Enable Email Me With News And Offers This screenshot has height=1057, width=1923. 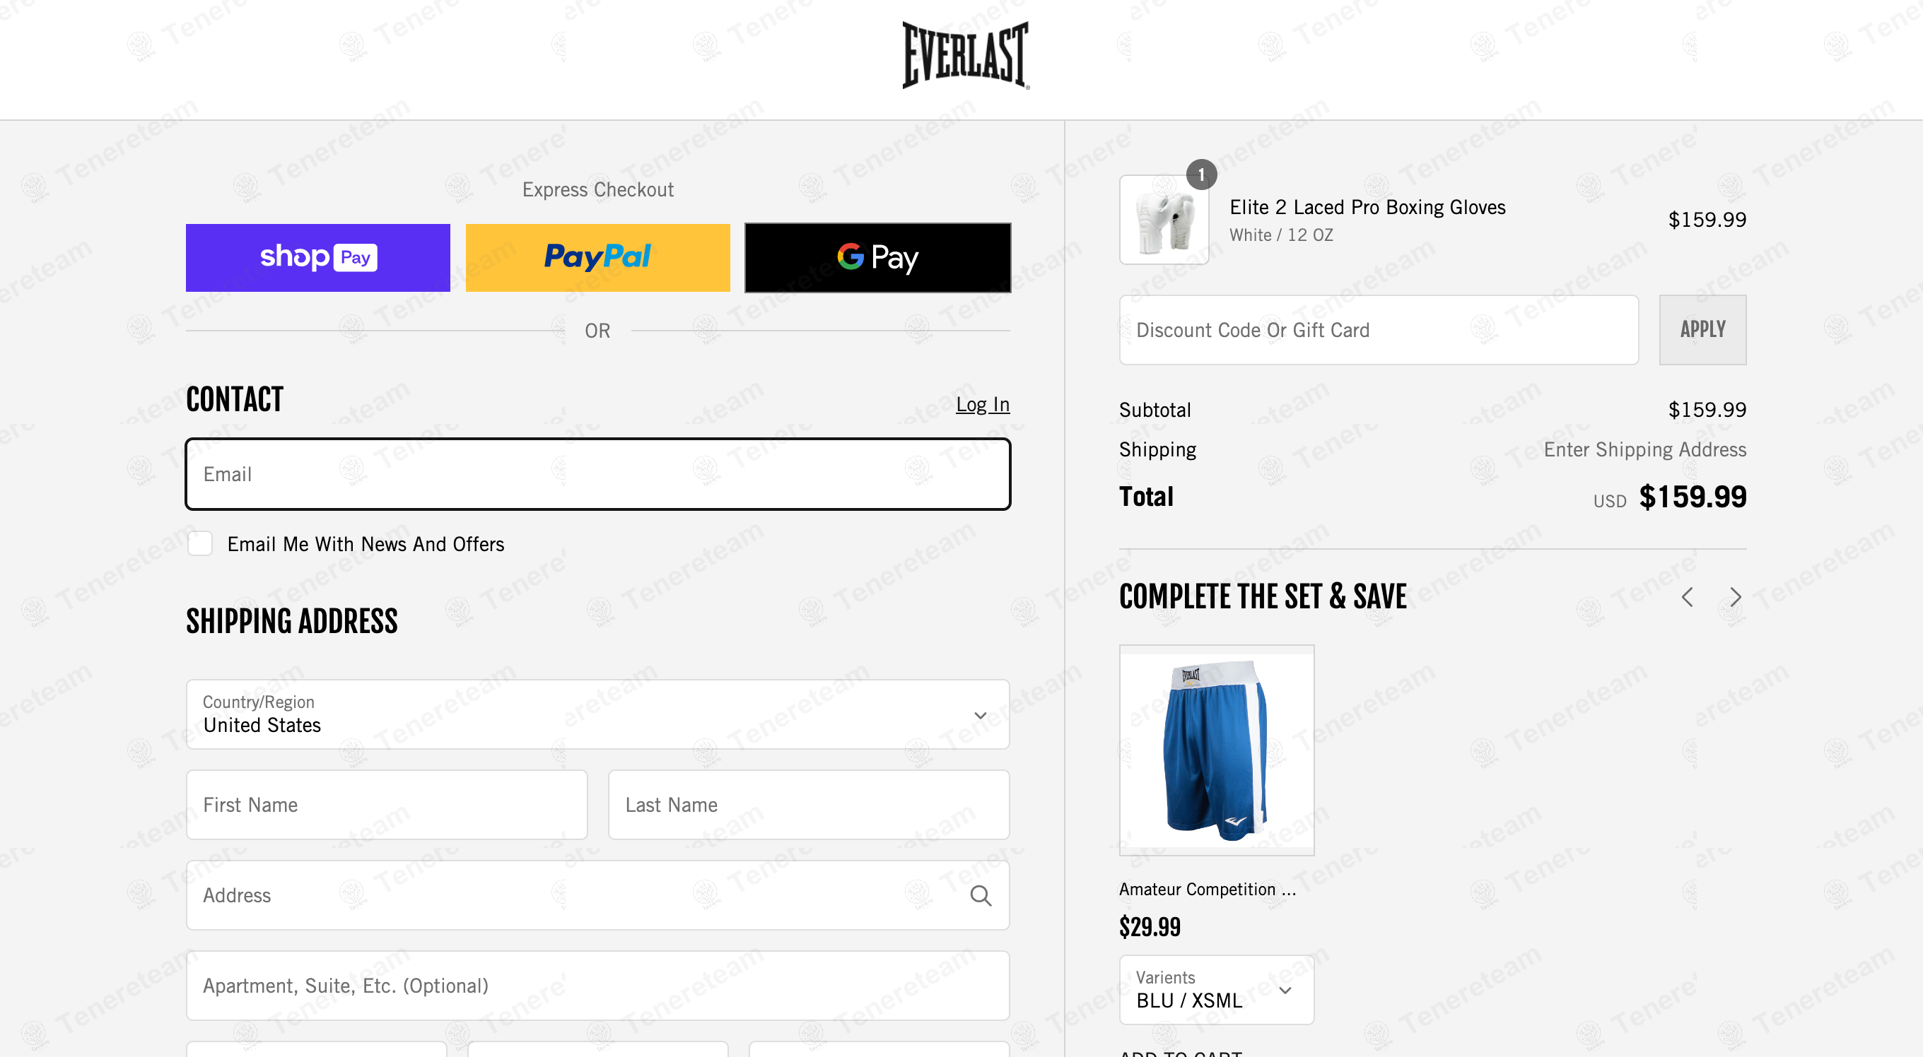(x=200, y=544)
